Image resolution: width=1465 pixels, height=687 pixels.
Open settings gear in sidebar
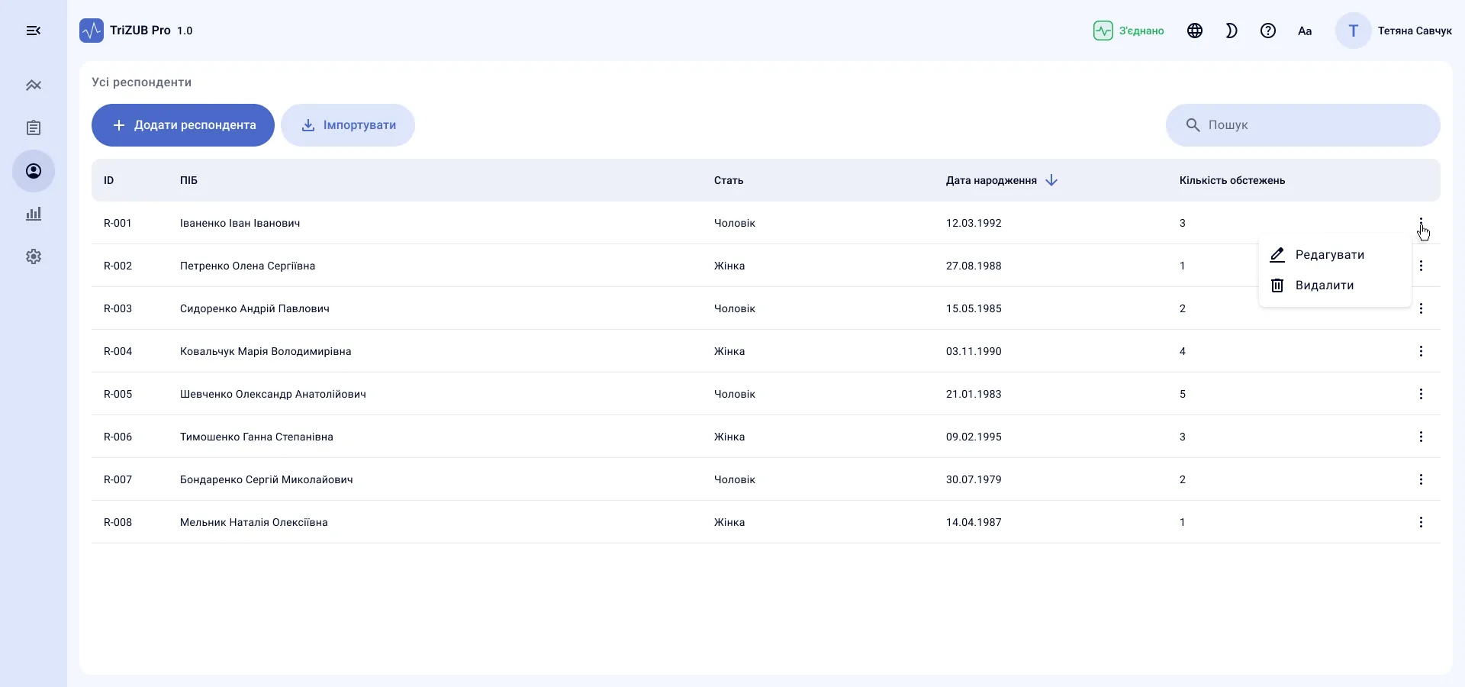(x=34, y=256)
